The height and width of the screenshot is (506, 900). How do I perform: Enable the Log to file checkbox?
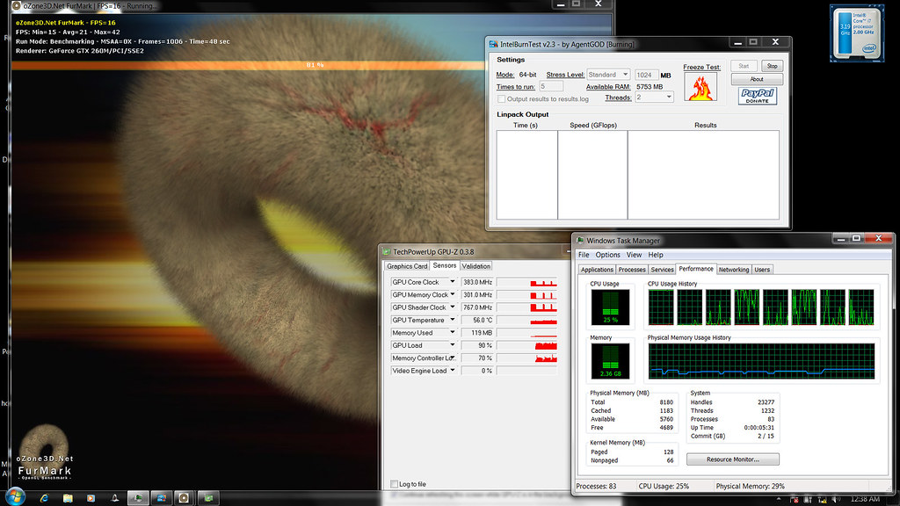(x=395, y=484)
